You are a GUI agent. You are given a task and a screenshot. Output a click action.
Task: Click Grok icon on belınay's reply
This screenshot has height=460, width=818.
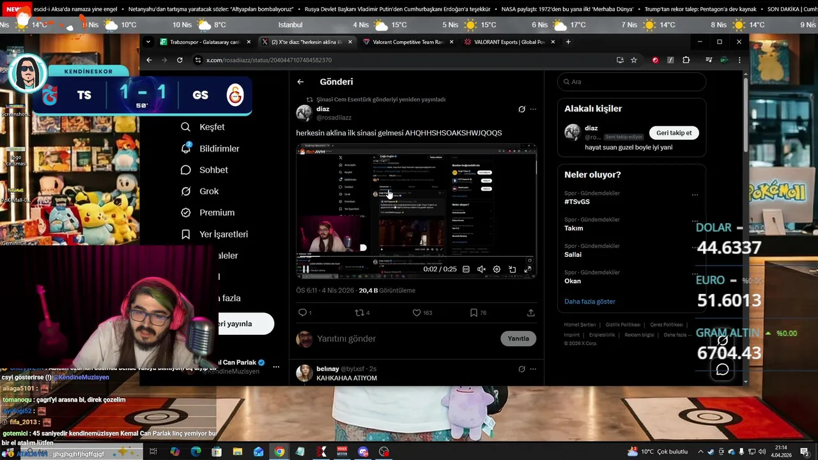click(x=521, y=369)
